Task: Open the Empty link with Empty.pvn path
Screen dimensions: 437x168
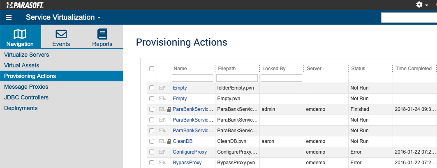Action: click(x=180, y=99)
